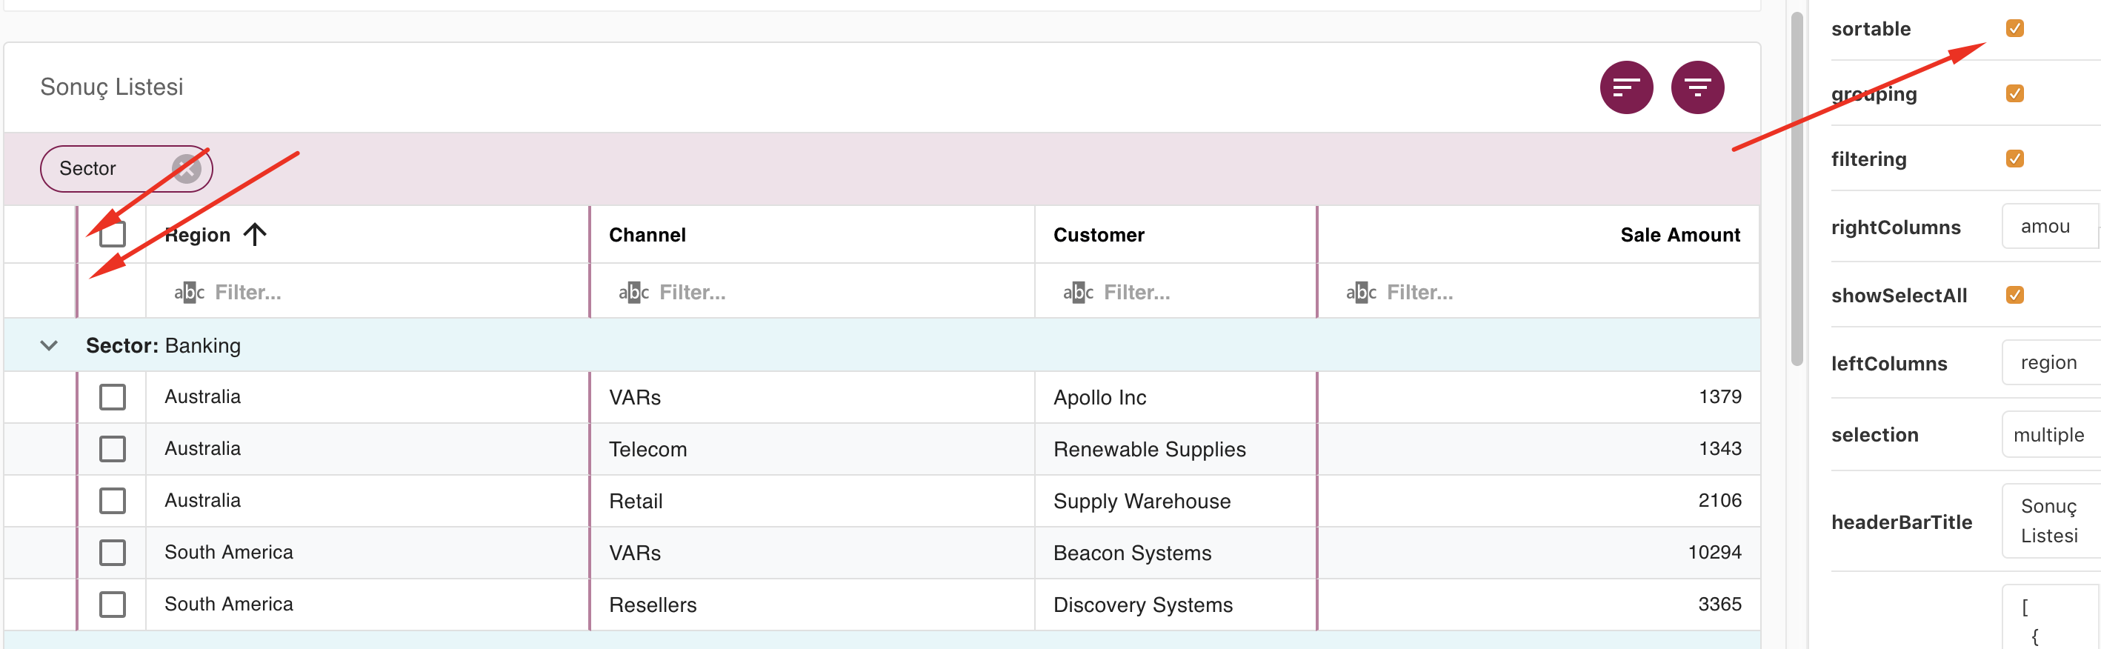Check the Apollo Inc row checkbox
The width and height of the screenshot is (2101, 649).
pos(113,397)
